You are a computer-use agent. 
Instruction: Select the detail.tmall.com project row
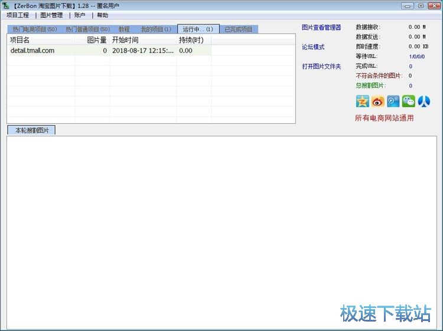coord(110,51)
